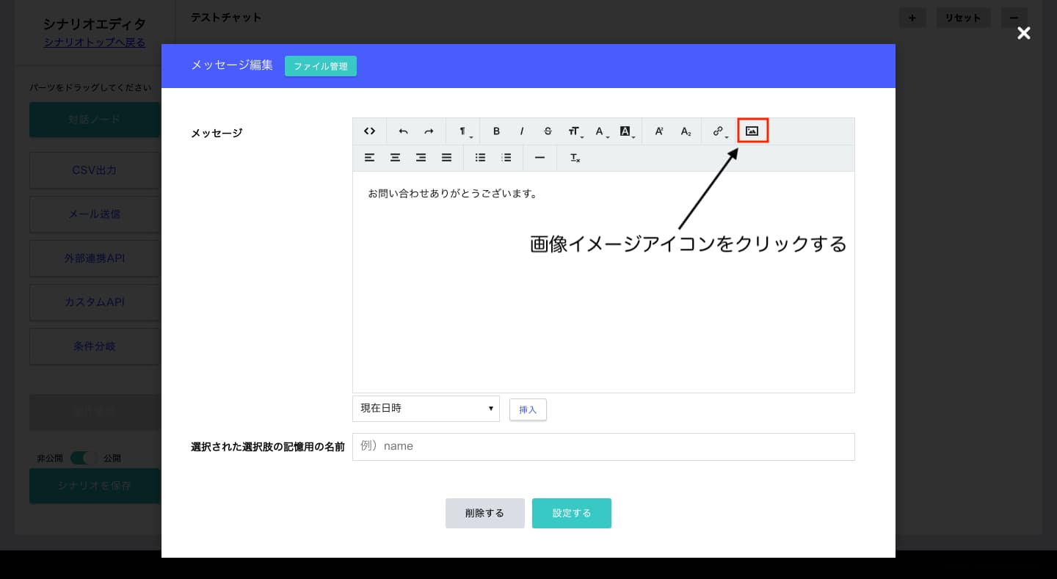Select the 条件分岐 part
1057x579 pixels.
[95, 346]
